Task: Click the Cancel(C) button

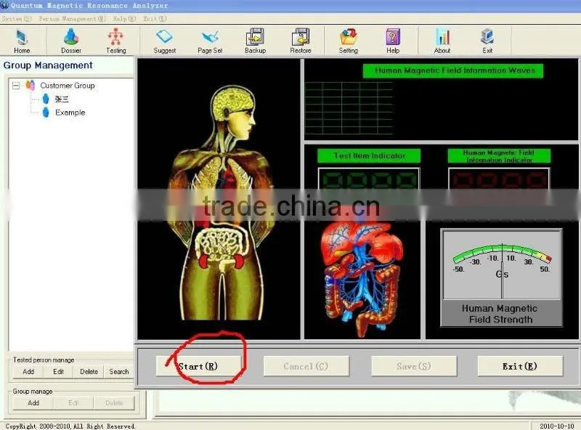Action: [306, 366]
